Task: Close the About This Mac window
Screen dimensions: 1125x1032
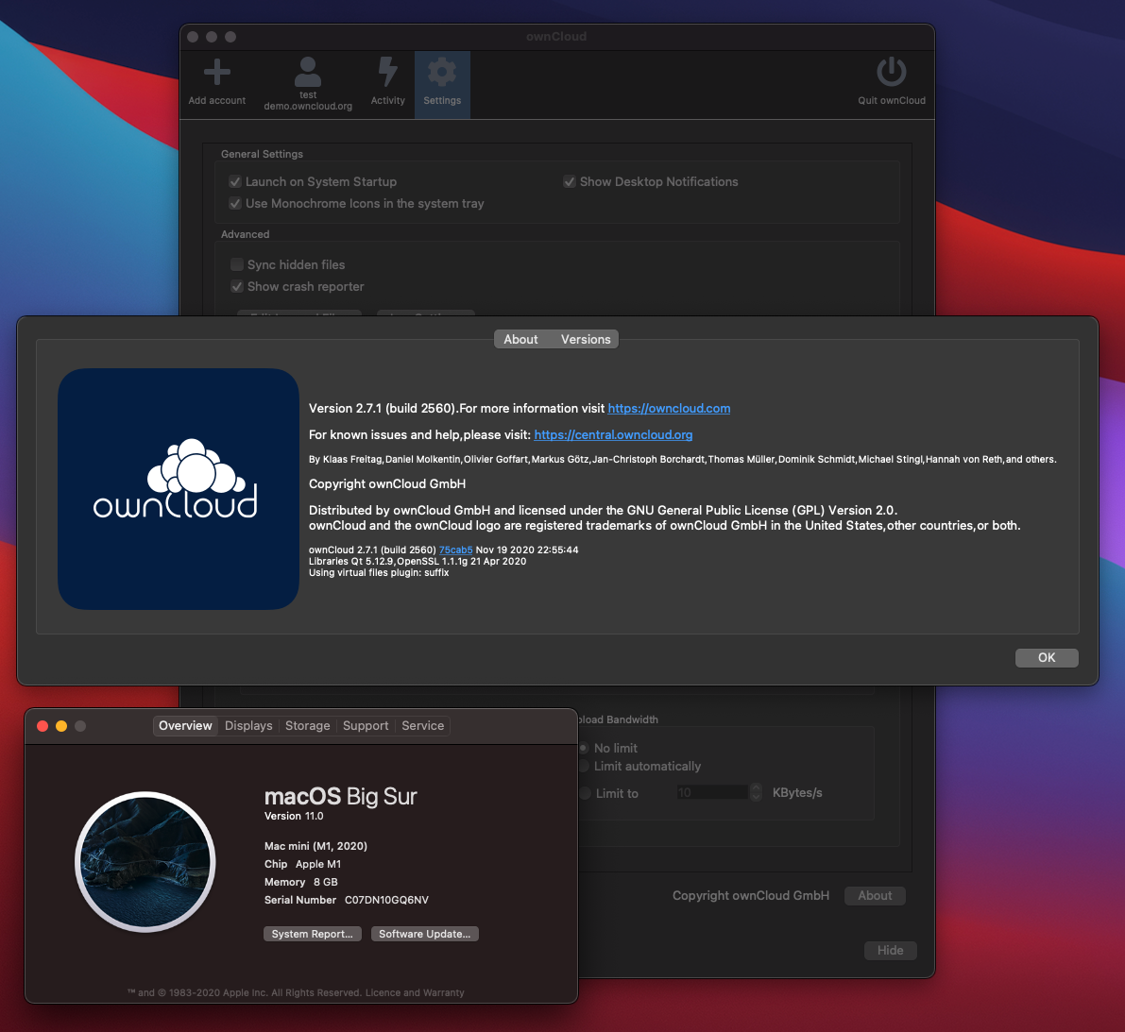Action: 43,726
